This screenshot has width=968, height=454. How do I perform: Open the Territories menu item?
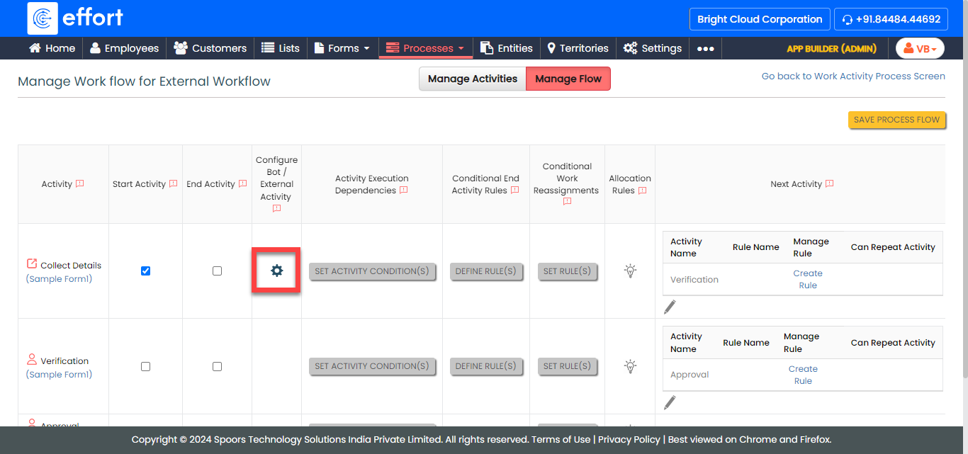578,48
